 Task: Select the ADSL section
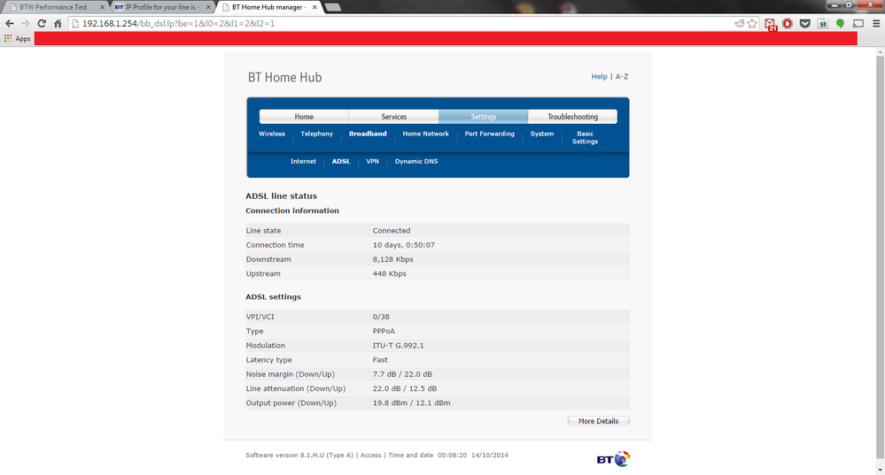point(341,162)
